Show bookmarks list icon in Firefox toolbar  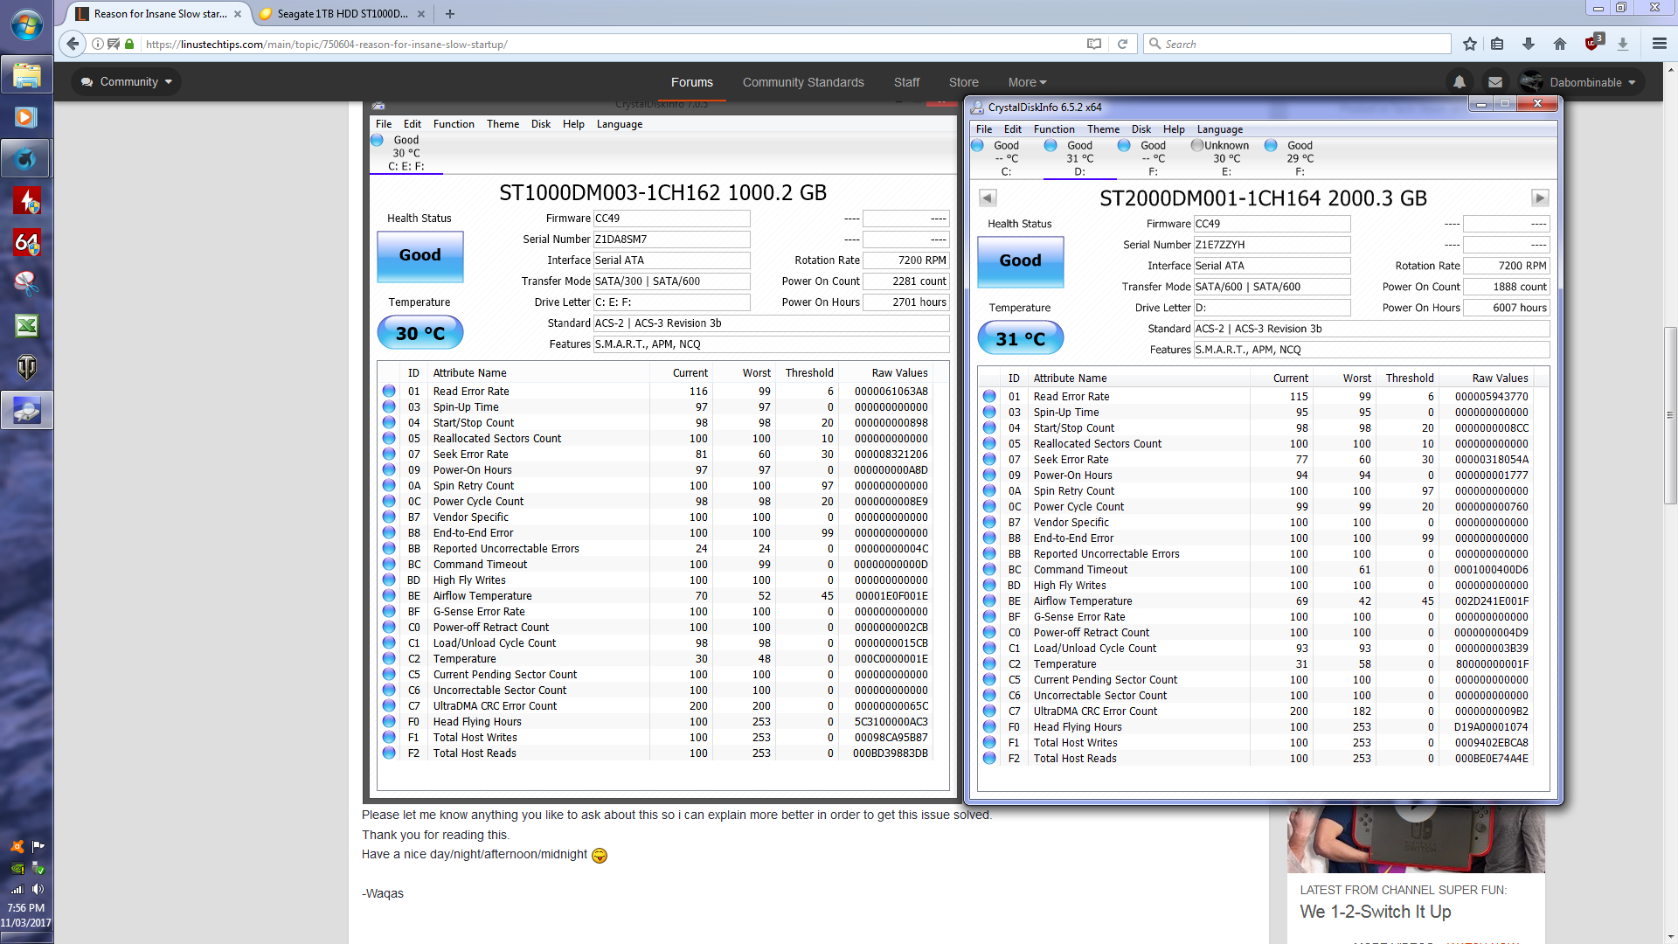tap(1497, 44)
